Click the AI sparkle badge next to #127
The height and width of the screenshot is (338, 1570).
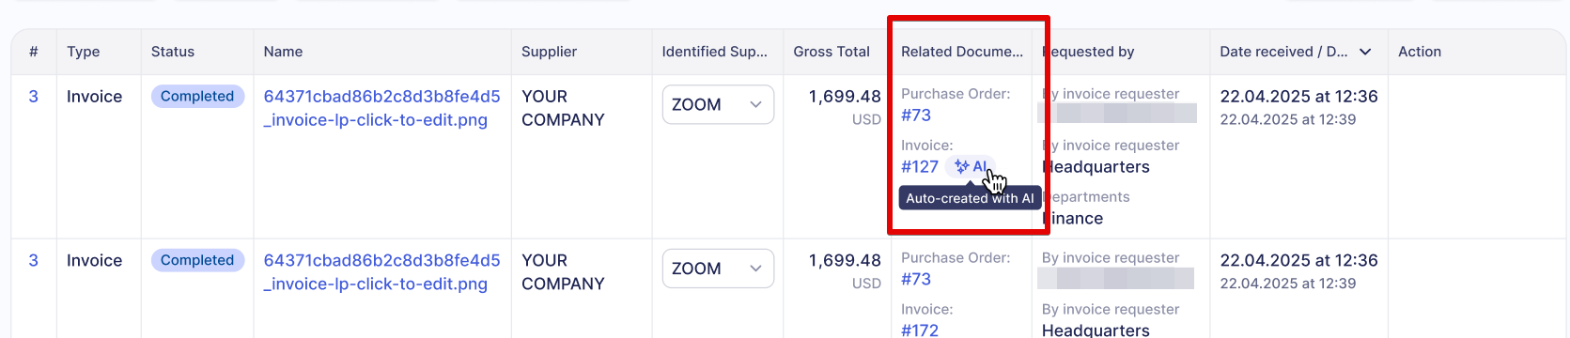coord(970,166)
